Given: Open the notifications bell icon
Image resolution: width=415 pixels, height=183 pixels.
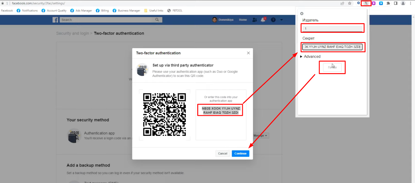Looking at the screenshot, I should (263, 20).
